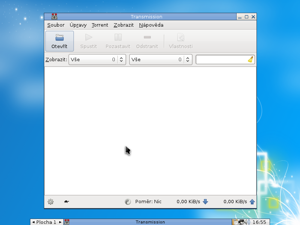This screenshot has height=225, width=300.
Task: Maximize the Transmission window
Action: coord(246,17)
